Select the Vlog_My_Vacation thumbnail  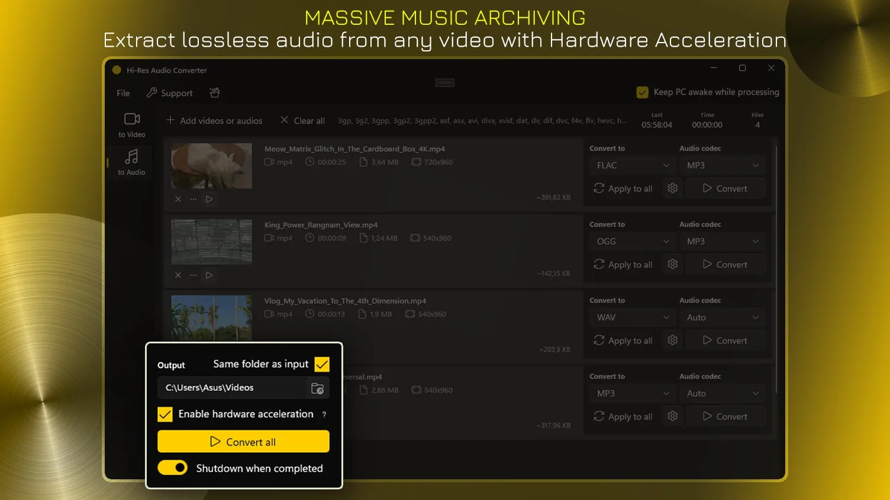click(211, 318)
